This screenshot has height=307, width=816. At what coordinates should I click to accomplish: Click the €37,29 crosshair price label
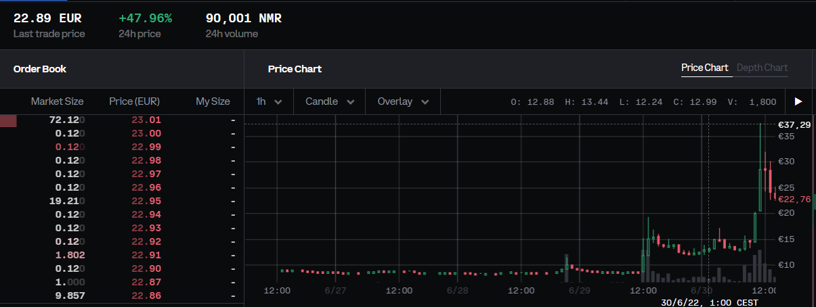pyautogui.click(x=794, y=124)
